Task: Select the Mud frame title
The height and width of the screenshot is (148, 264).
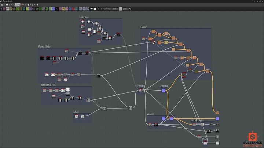Action: pyautogui.click(x=76, y=111)
